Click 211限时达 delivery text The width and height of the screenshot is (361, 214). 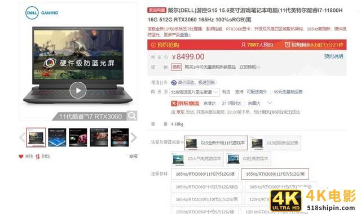(x=232, y=104)
